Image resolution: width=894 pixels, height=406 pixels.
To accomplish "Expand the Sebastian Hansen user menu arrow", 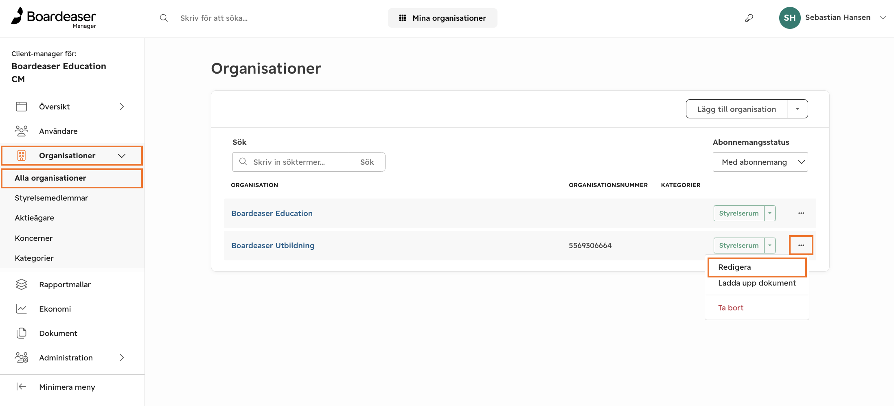I will coord(883,17).
